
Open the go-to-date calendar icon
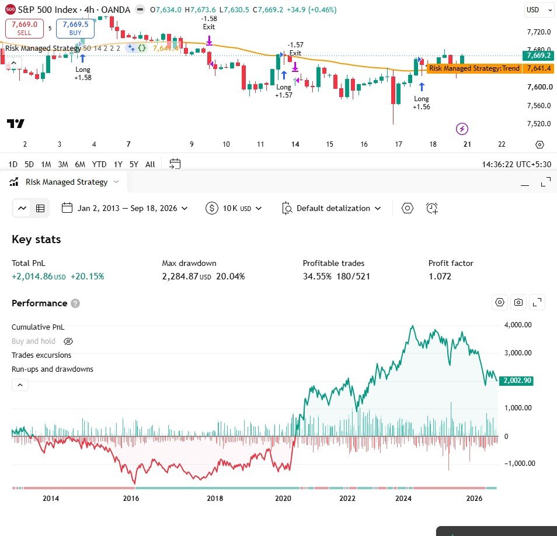pyautogui.click(x=175, y=164)
